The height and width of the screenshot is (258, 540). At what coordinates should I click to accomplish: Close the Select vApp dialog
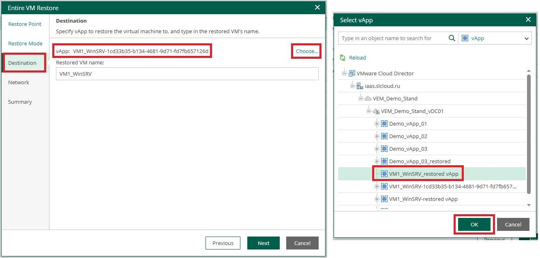tap(528, 19)
